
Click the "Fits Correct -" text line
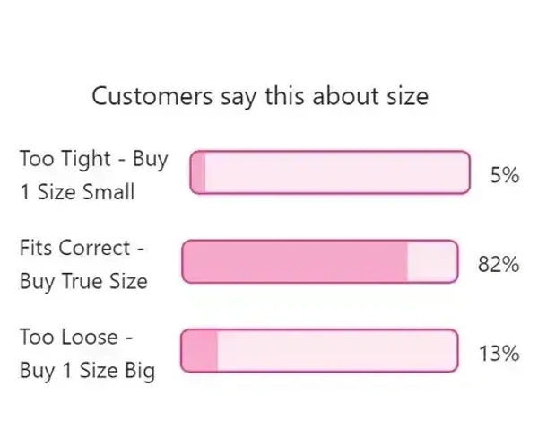82,248
